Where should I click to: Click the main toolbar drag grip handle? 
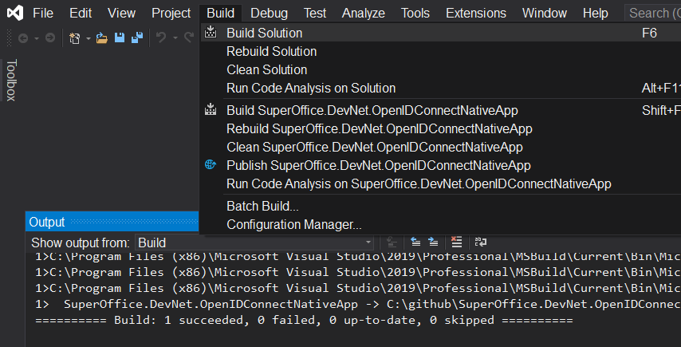[10, 37]
